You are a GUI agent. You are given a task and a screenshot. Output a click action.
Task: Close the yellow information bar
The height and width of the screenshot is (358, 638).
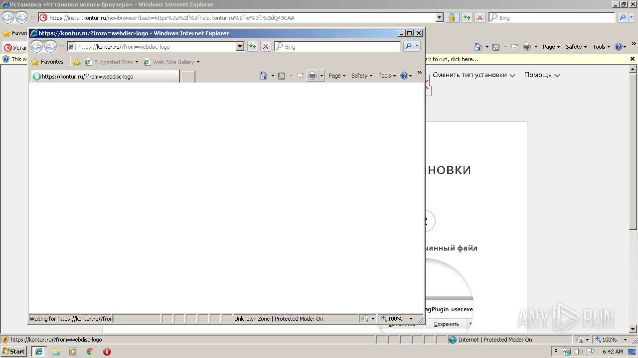click(x=633, y=59)
